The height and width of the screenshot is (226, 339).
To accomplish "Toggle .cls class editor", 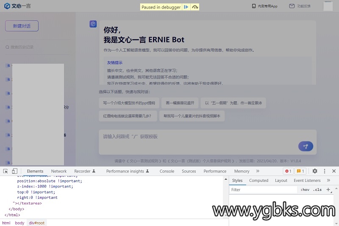I will 317,190.
